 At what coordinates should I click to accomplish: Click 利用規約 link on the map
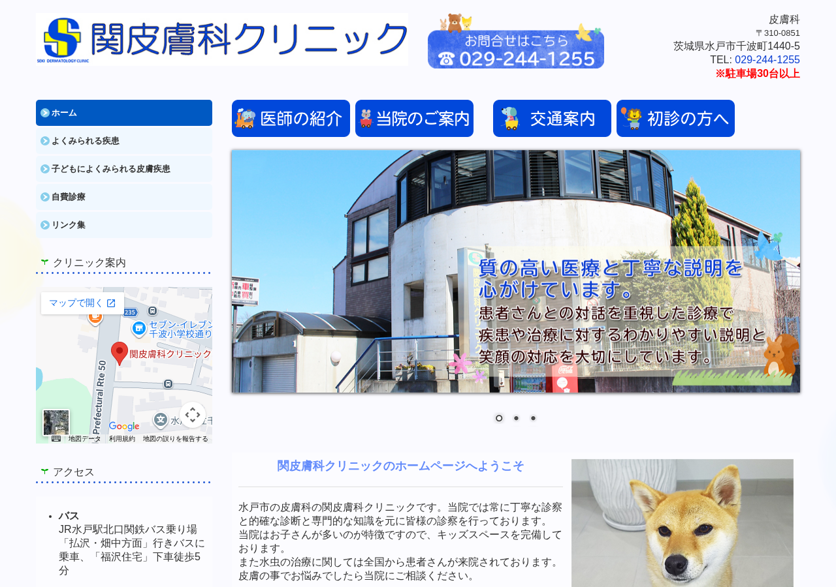(122, 439)
